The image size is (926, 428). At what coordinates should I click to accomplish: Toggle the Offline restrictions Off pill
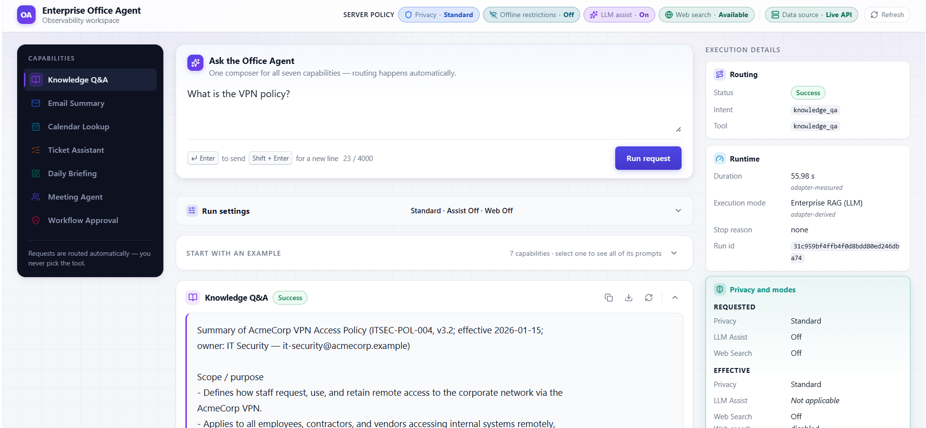coord(531,15)
